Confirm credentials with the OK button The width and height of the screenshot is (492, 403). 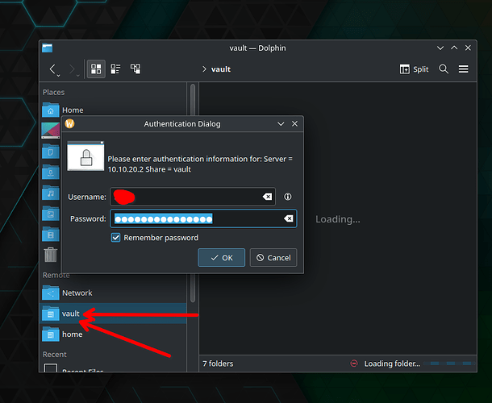[221, 258]
